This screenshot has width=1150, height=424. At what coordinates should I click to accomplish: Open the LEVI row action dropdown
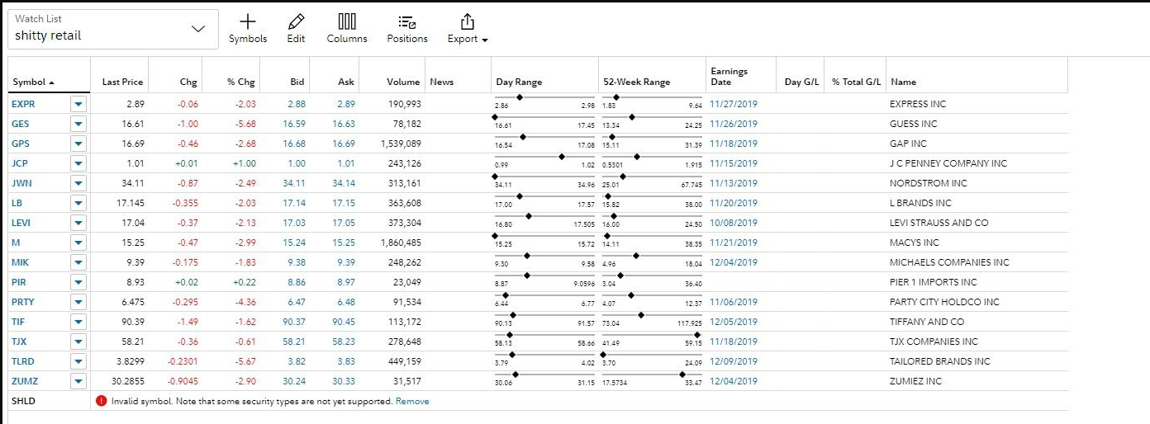[x=78, y=223]
